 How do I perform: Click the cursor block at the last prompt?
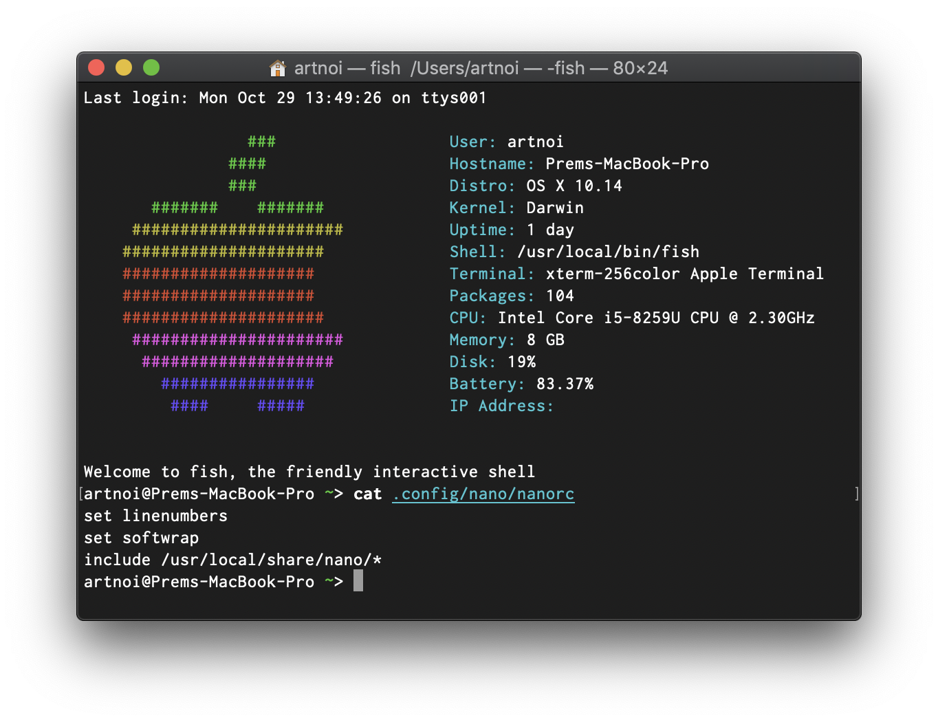tap(358, 581)
